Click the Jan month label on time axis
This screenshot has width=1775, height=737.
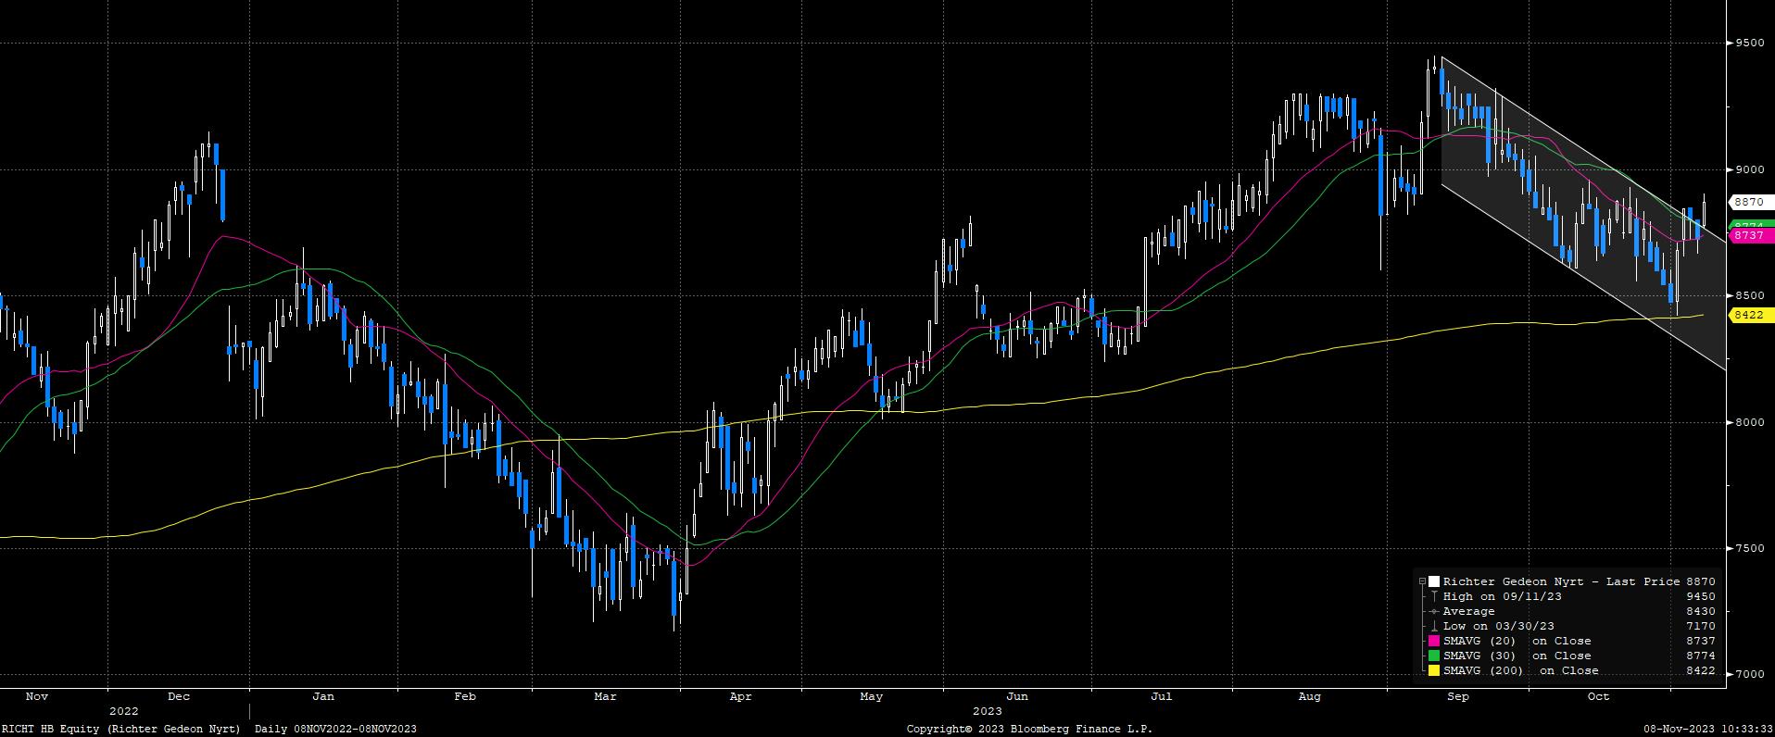322,696
